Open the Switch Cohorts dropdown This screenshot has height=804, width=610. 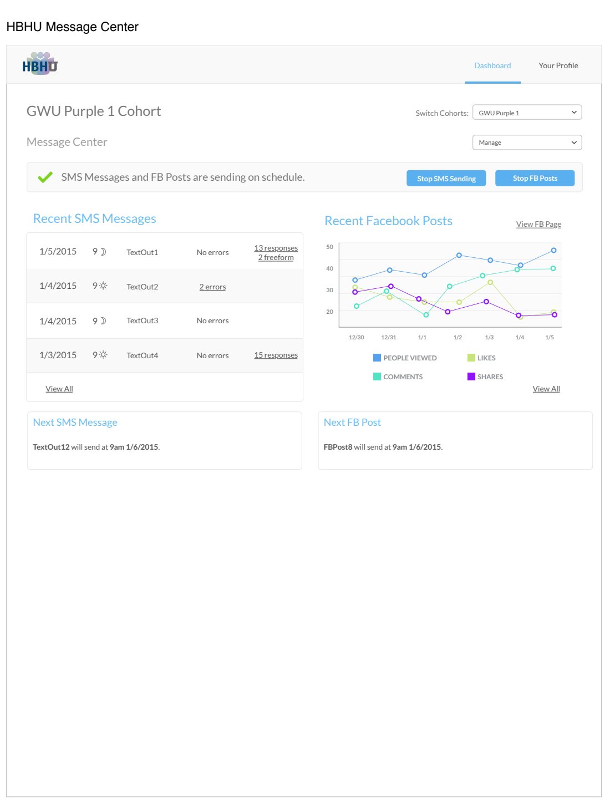pyautogui.click(x=527, y=113)
